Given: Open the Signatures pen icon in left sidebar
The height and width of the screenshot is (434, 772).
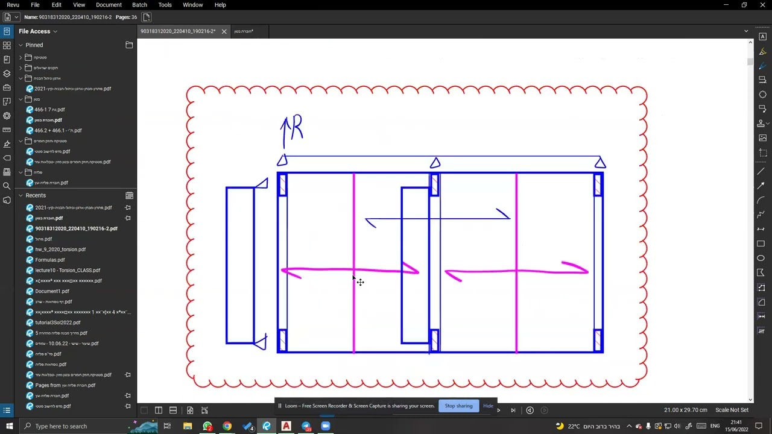Looking at the screenshot, I should [7, 144].
